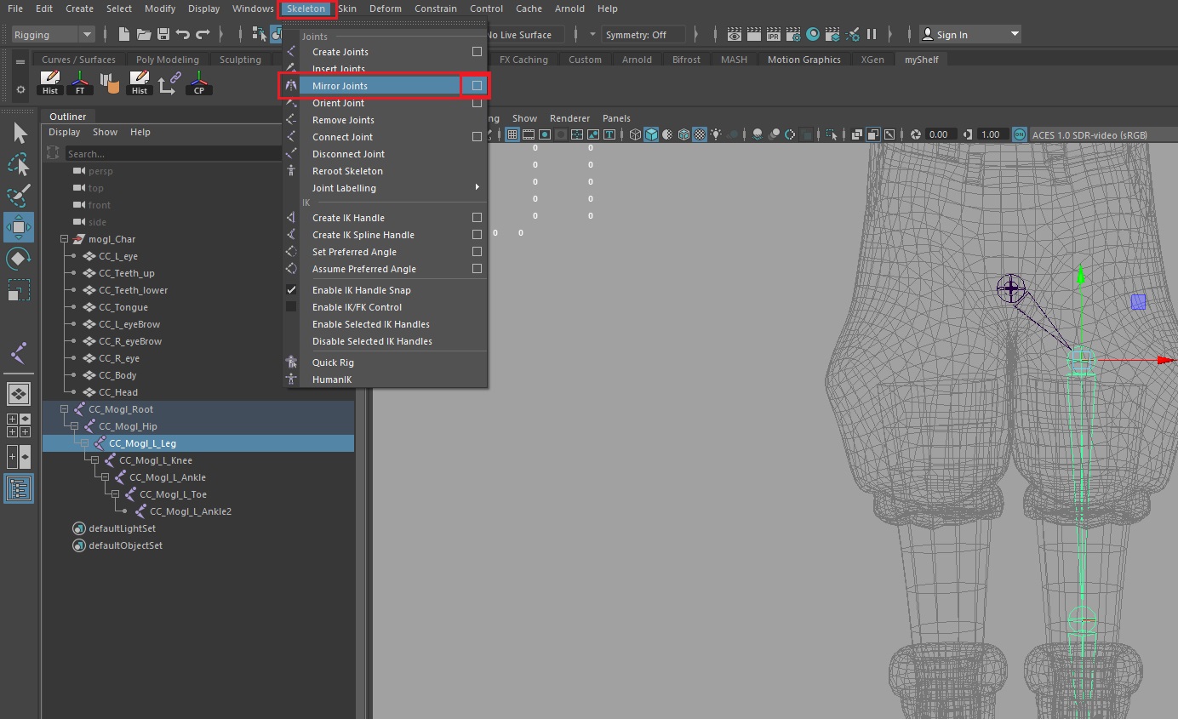
Task: Pick the Paint selection tool
Action: (19, 195)
